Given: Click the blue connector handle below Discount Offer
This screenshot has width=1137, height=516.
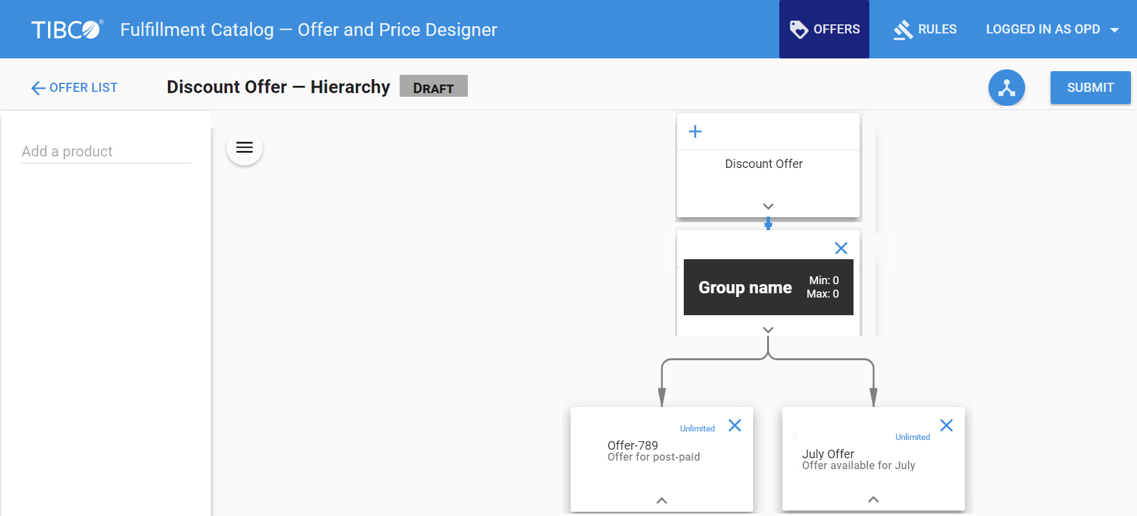Looking at the screenshot, I should pos(768,224).
